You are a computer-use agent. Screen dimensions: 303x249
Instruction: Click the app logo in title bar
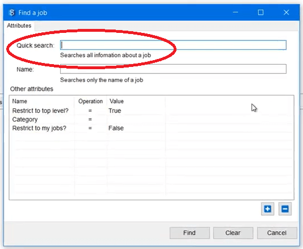11,12
